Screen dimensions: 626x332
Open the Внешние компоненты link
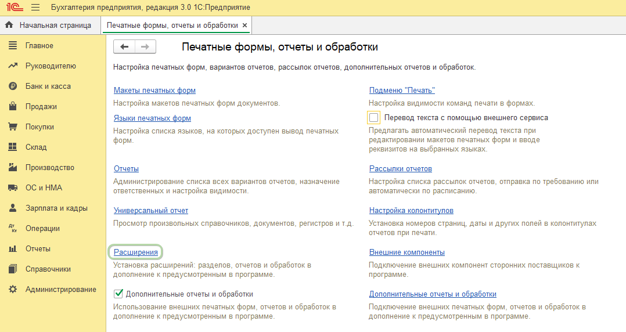(x=407, y=252)
